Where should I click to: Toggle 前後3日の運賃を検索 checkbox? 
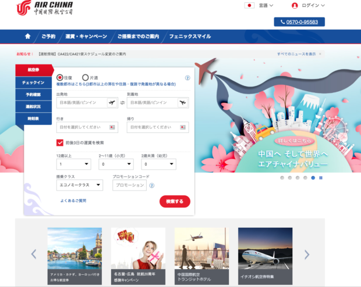pos(60,143)
